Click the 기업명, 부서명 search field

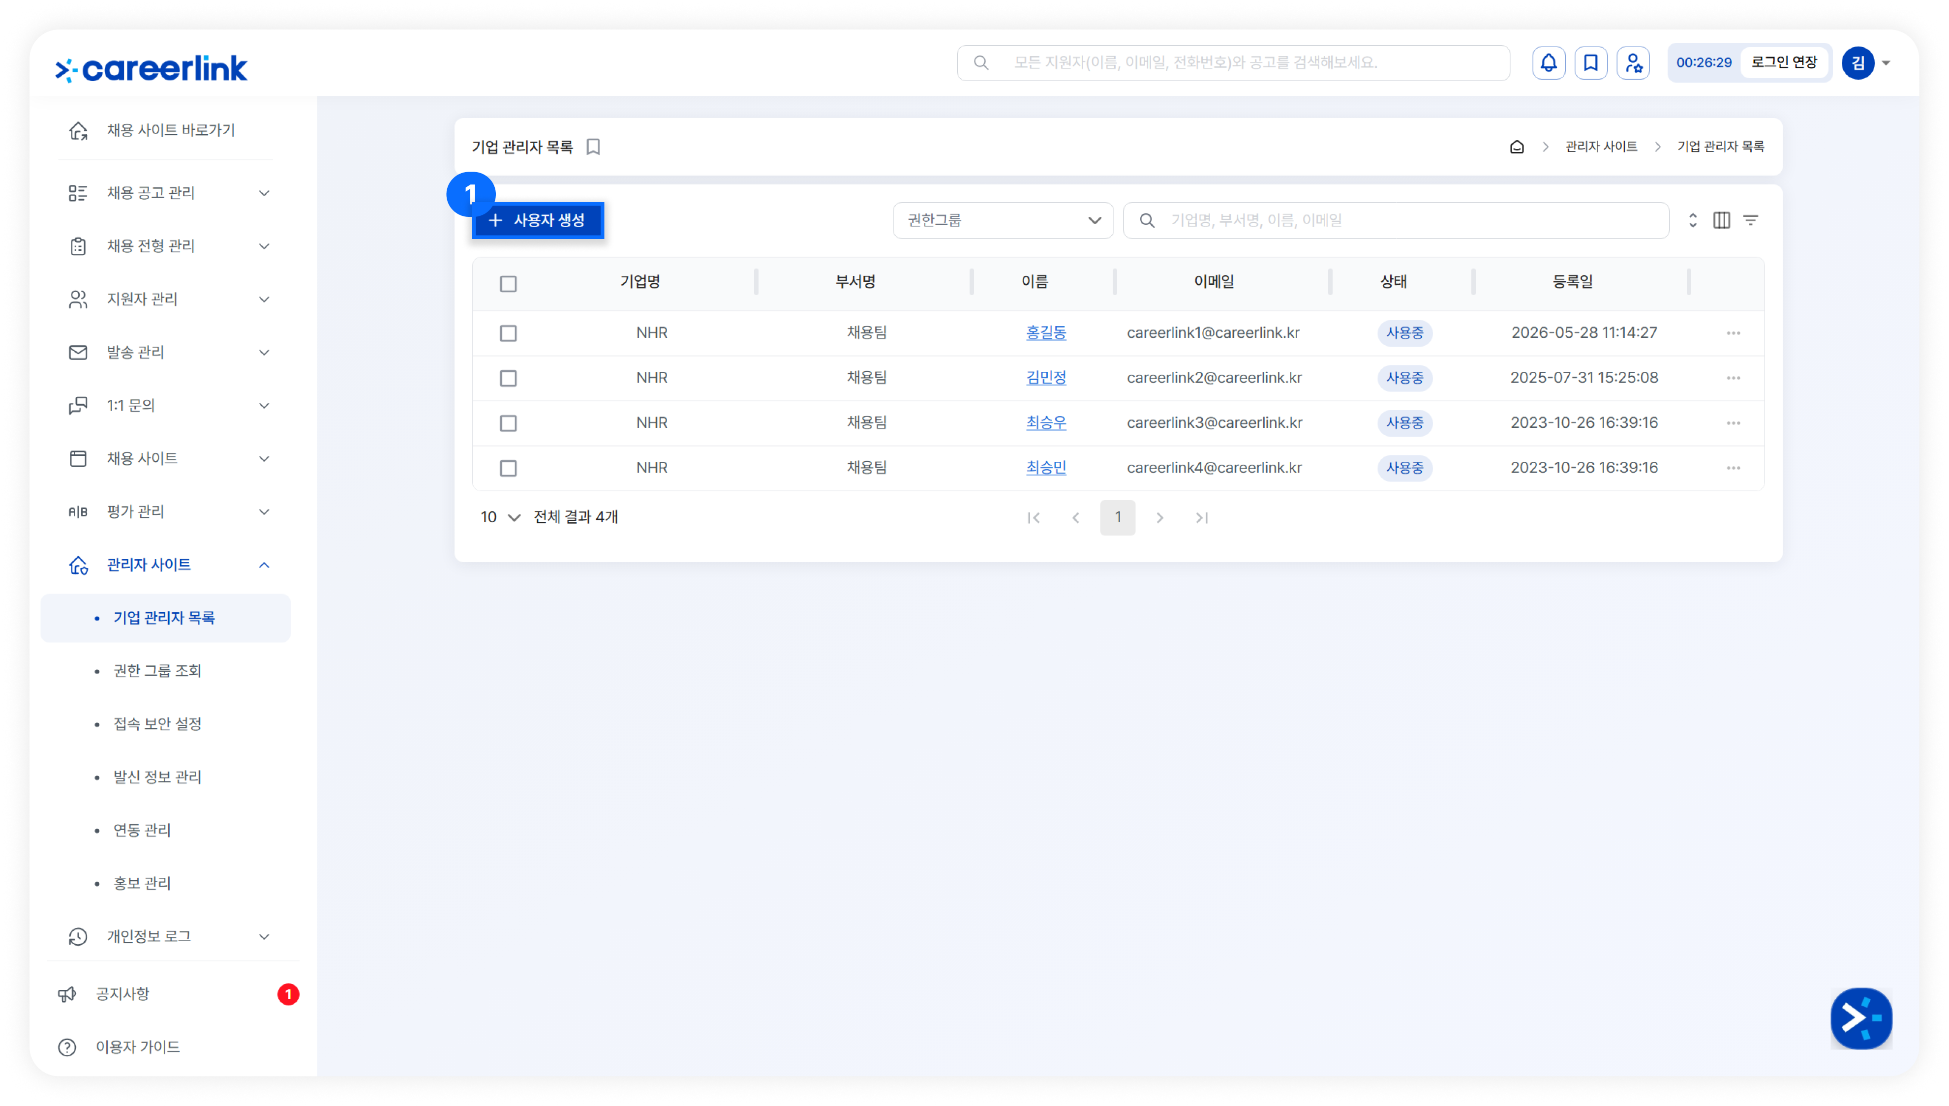pos(1395,220)
